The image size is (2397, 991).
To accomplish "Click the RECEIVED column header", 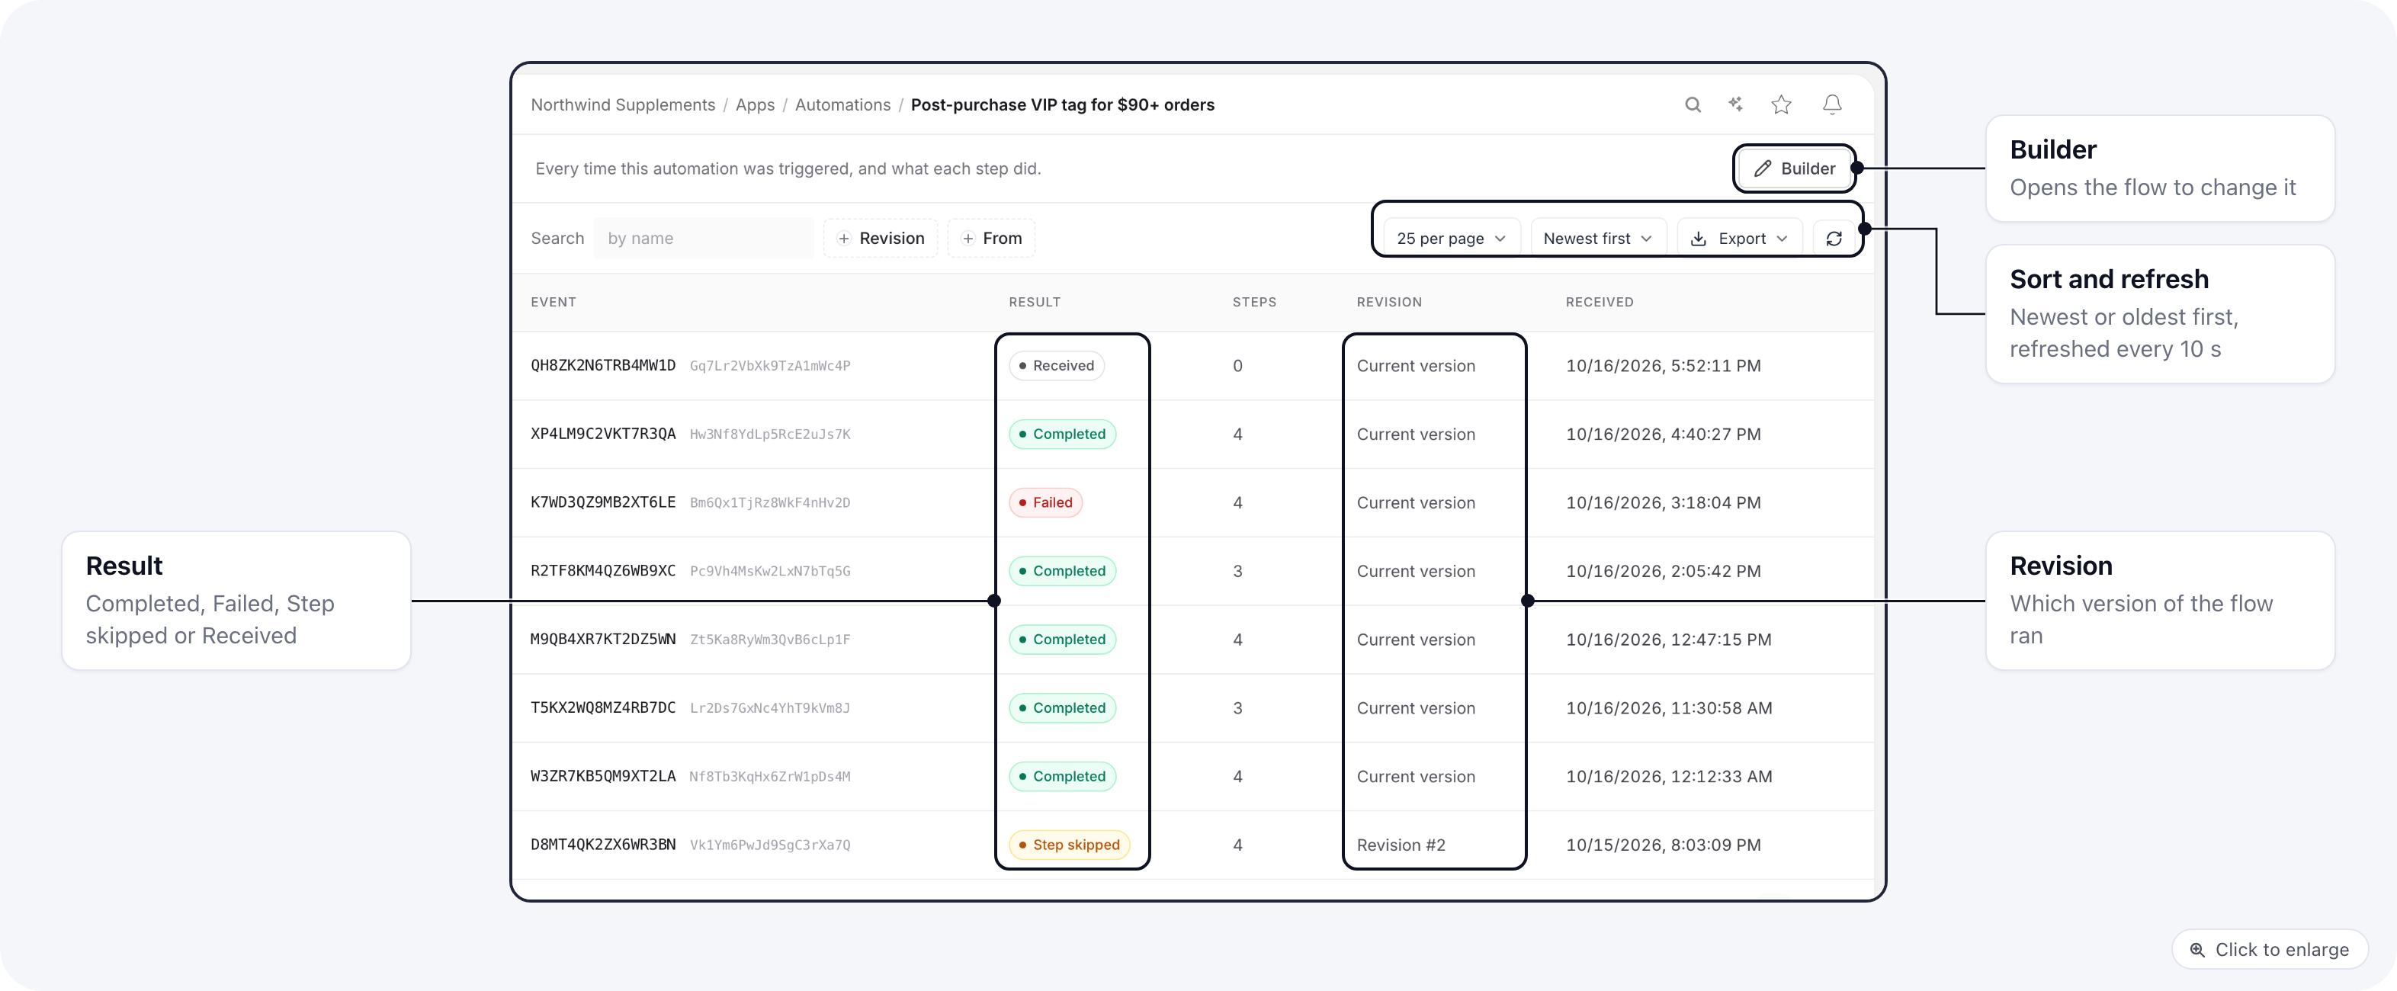I will pos(1599,303).
